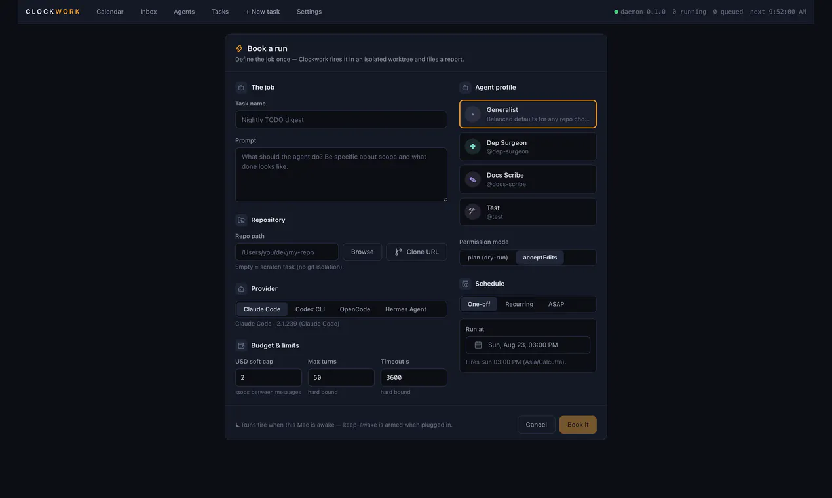Image resolution: width=832 pixels, height=498 pixels.
Task: Click the Timeout s field
Action: point(414,377)
